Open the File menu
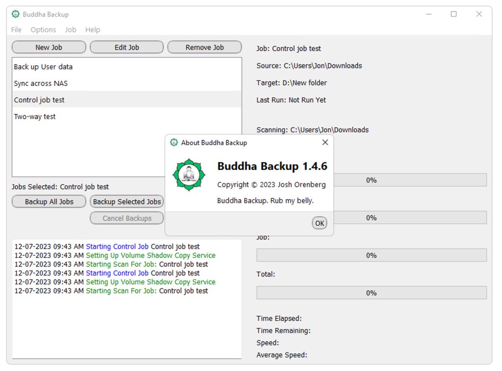This screenshot has width=502, height=371. coord(16,30)
